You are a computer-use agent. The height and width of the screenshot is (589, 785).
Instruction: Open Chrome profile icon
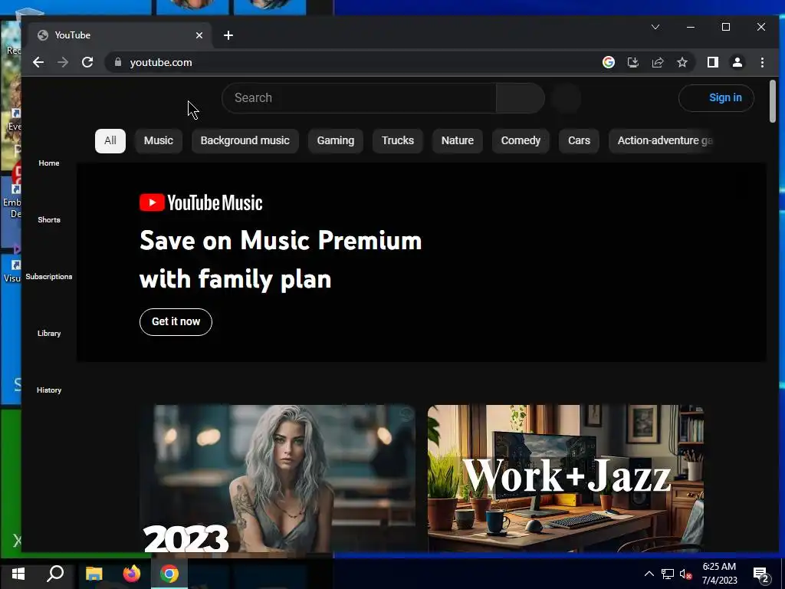point(737,62)
